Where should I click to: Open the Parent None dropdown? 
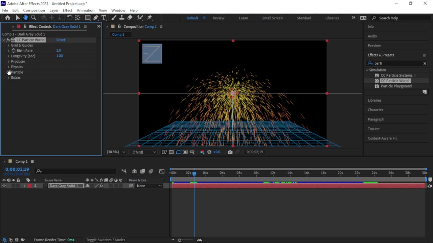pos(149,186)
